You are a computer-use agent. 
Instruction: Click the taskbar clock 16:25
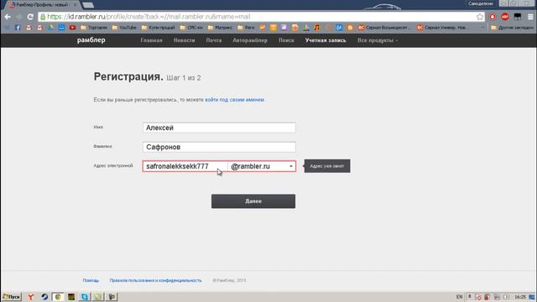pyautogui.click(x=520, y=297)
